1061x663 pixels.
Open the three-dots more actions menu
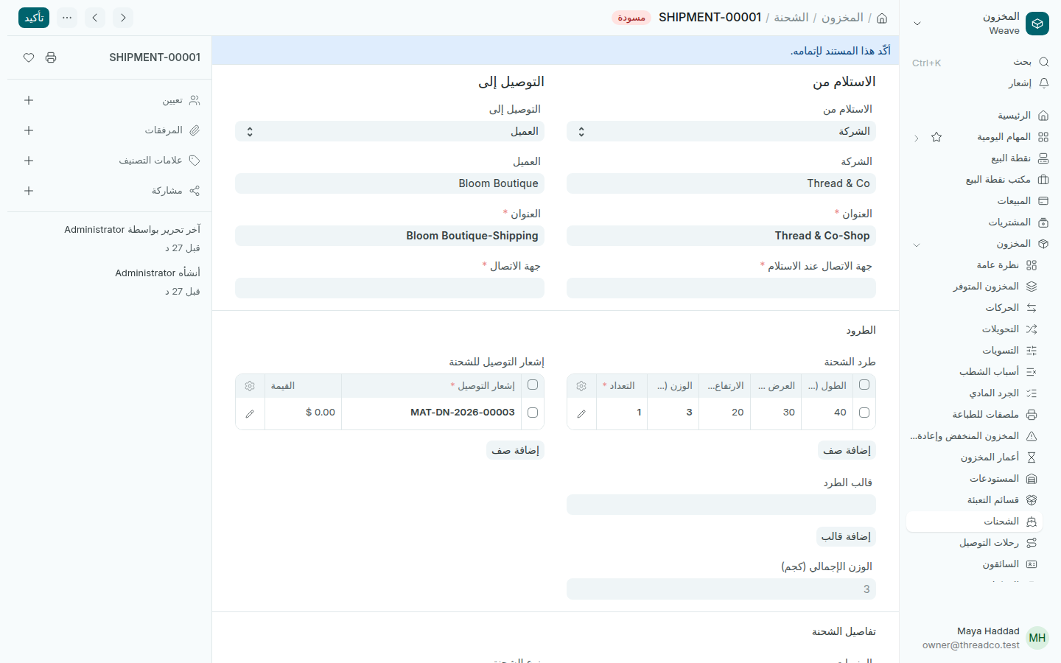point(67,18)
